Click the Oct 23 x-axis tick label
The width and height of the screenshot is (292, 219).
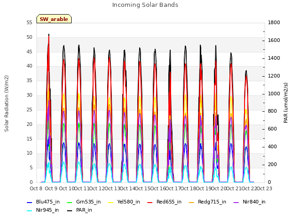tap(264, 188)
